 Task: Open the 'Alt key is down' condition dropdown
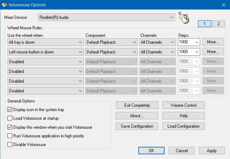click(x=45, y=42)
